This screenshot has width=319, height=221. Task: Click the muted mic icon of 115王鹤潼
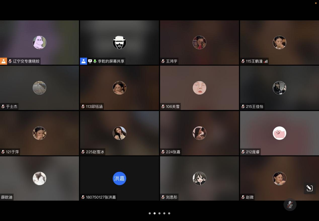243,61
